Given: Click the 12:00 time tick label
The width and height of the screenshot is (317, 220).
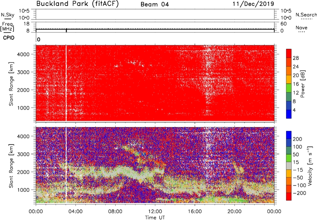Looking at the screenshot, I should [155, 212].
